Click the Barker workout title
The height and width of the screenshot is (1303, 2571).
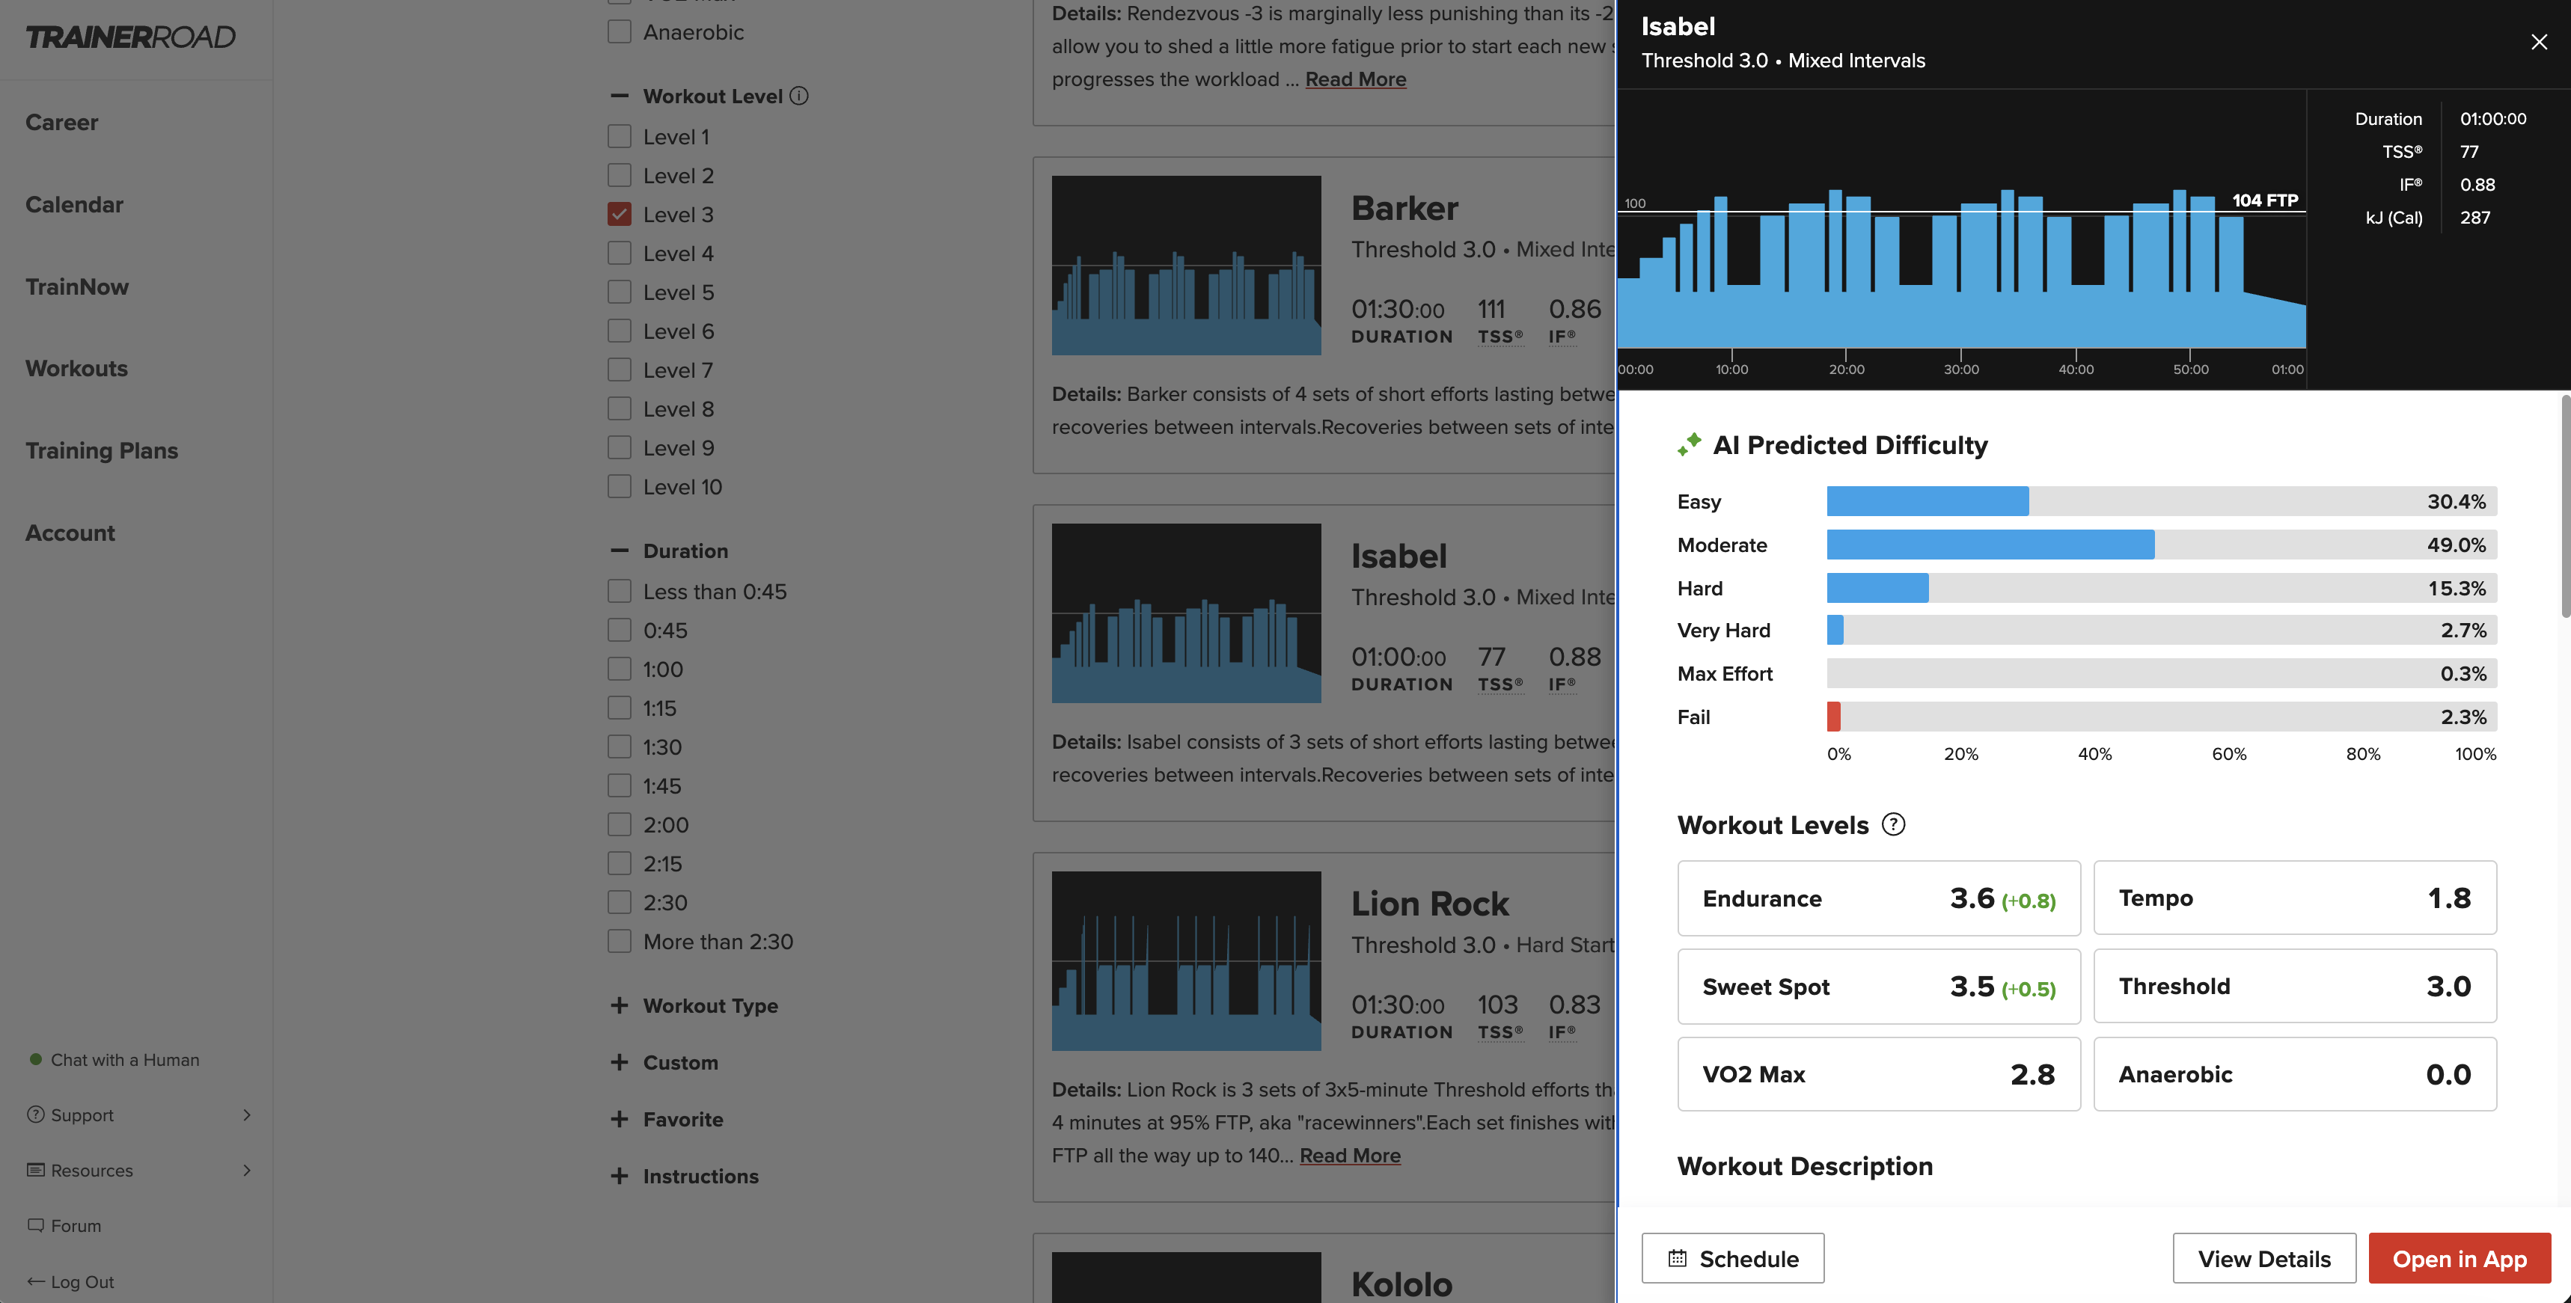tap(1404, 207)
